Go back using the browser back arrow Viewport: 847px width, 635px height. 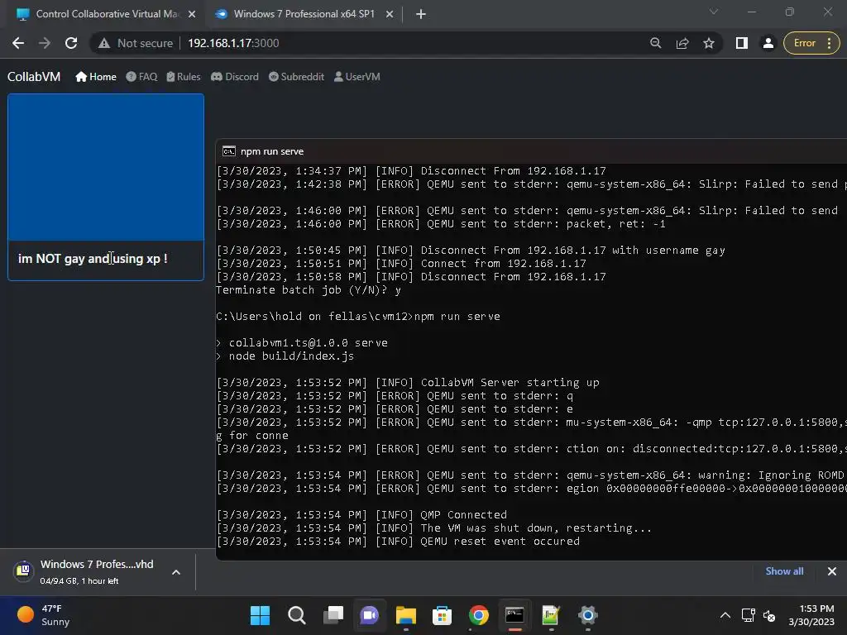coord(18,43)
